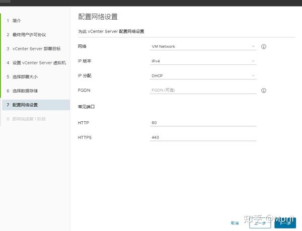The width and height of the screenshot is (302, 231).
Task: Click the info icon beside the 网络 dropdown
Action: point(263,47)
